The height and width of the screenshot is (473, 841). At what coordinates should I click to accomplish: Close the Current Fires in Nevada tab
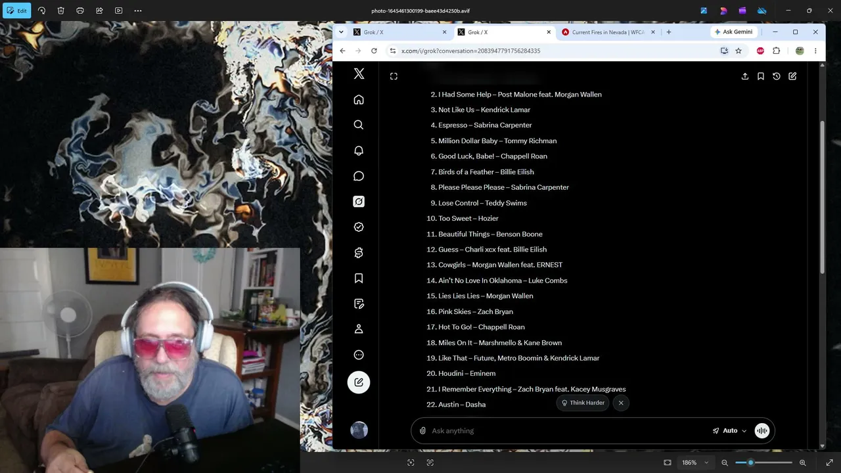click(653, 32)
